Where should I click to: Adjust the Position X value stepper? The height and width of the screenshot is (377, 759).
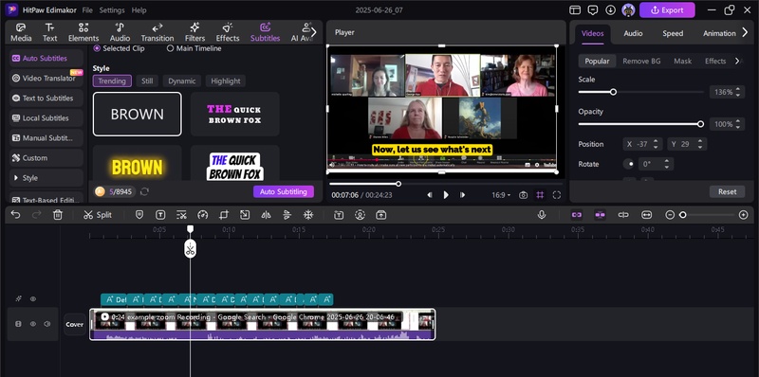655,144
